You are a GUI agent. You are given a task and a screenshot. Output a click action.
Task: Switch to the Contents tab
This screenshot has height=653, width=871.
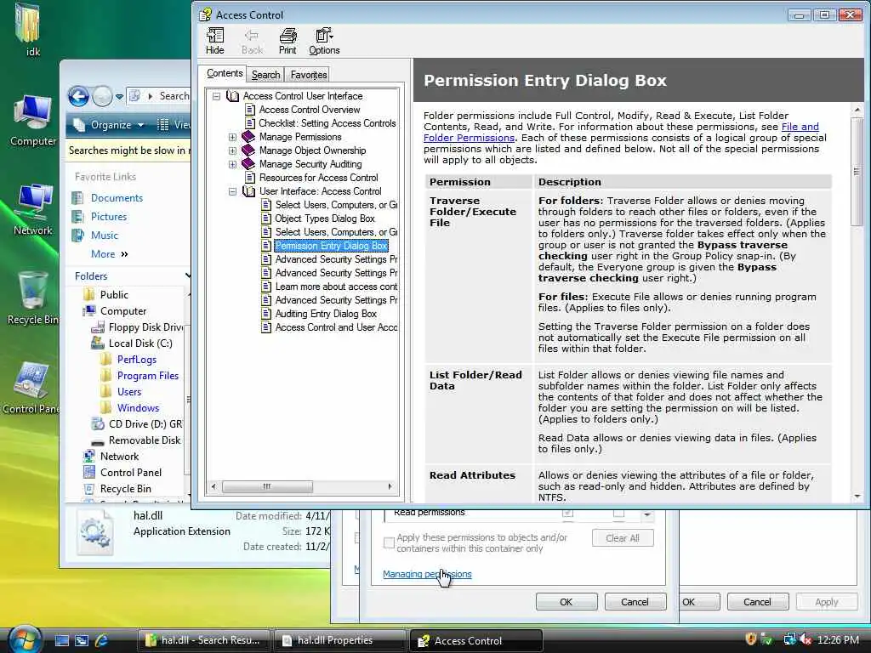[225, 73]
